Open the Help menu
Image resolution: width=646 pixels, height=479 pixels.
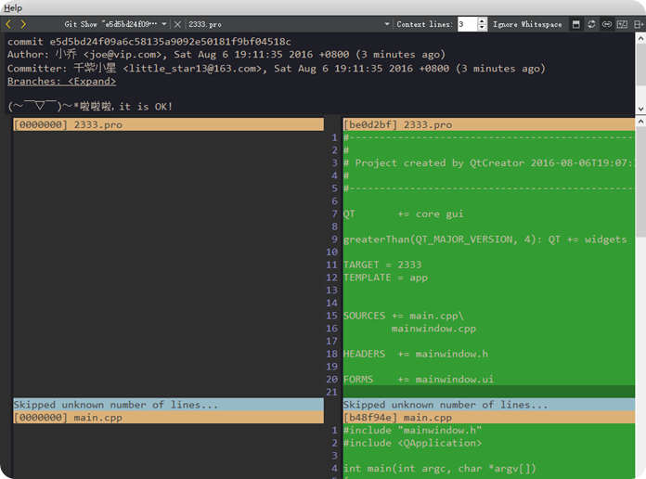(x=13, y=7)
